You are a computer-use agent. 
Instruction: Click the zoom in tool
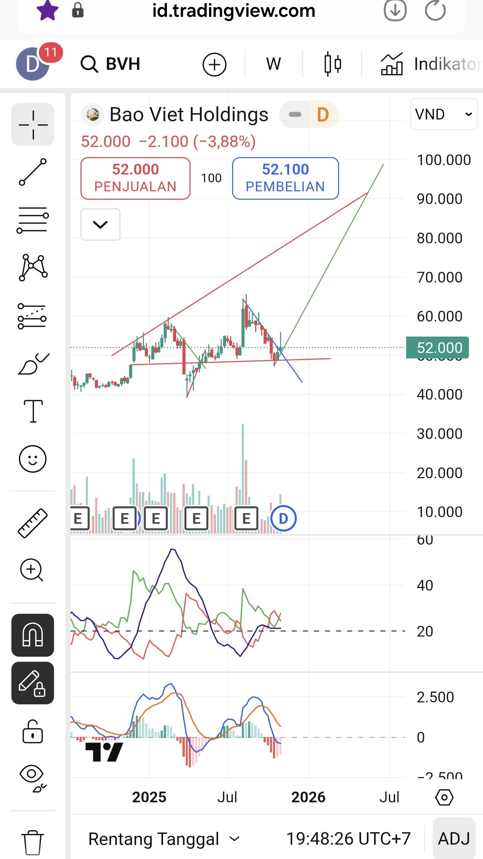coord(33,570)
